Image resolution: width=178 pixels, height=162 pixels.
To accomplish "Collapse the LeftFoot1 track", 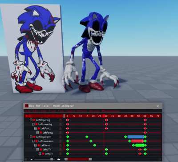I will 36,128.
